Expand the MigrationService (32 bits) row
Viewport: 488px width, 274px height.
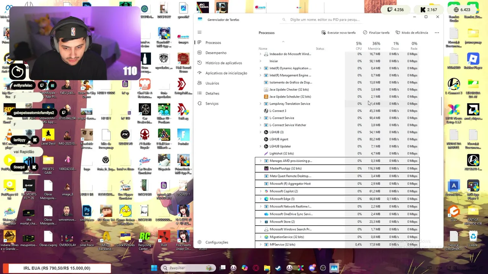[x=261, y=237]
